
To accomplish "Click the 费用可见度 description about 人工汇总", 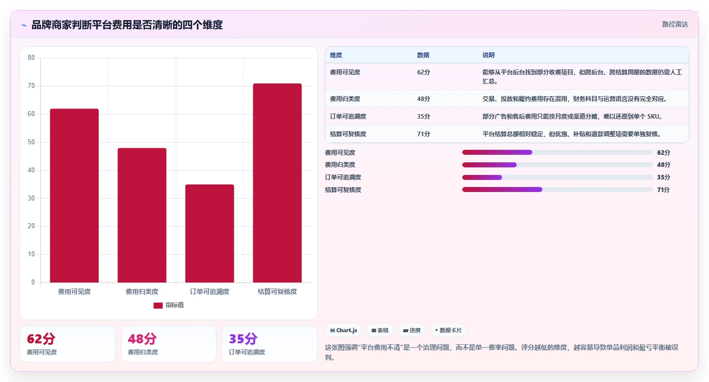I will [582, 76].
